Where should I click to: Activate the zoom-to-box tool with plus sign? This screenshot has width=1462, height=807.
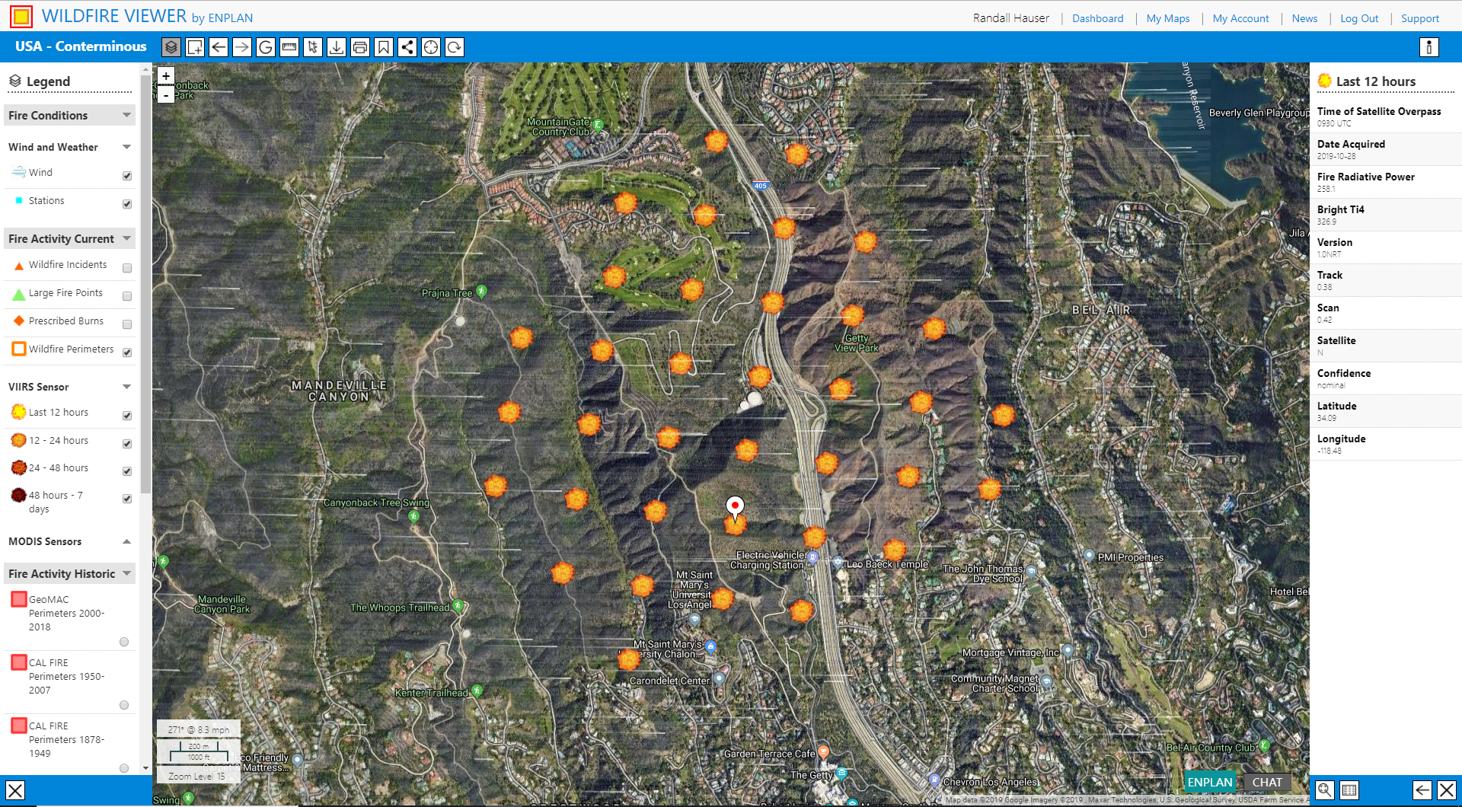[x=195, y=47]
